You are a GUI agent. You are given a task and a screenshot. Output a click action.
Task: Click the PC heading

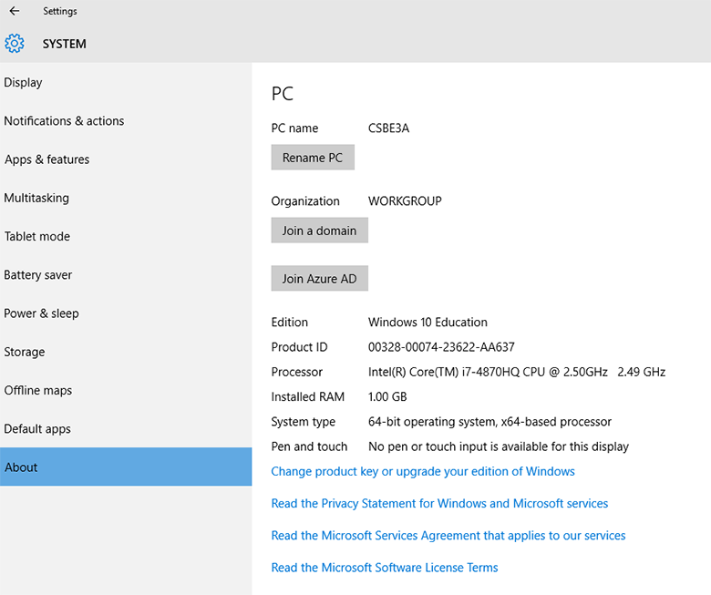coord(283,94)
